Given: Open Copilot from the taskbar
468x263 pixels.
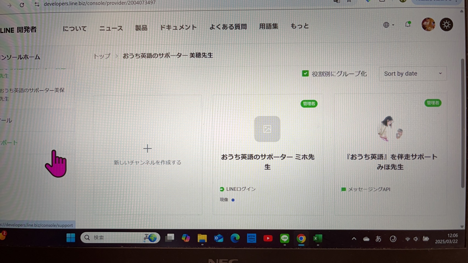Looking at the screenshot, I should click(x=186, y=238).
